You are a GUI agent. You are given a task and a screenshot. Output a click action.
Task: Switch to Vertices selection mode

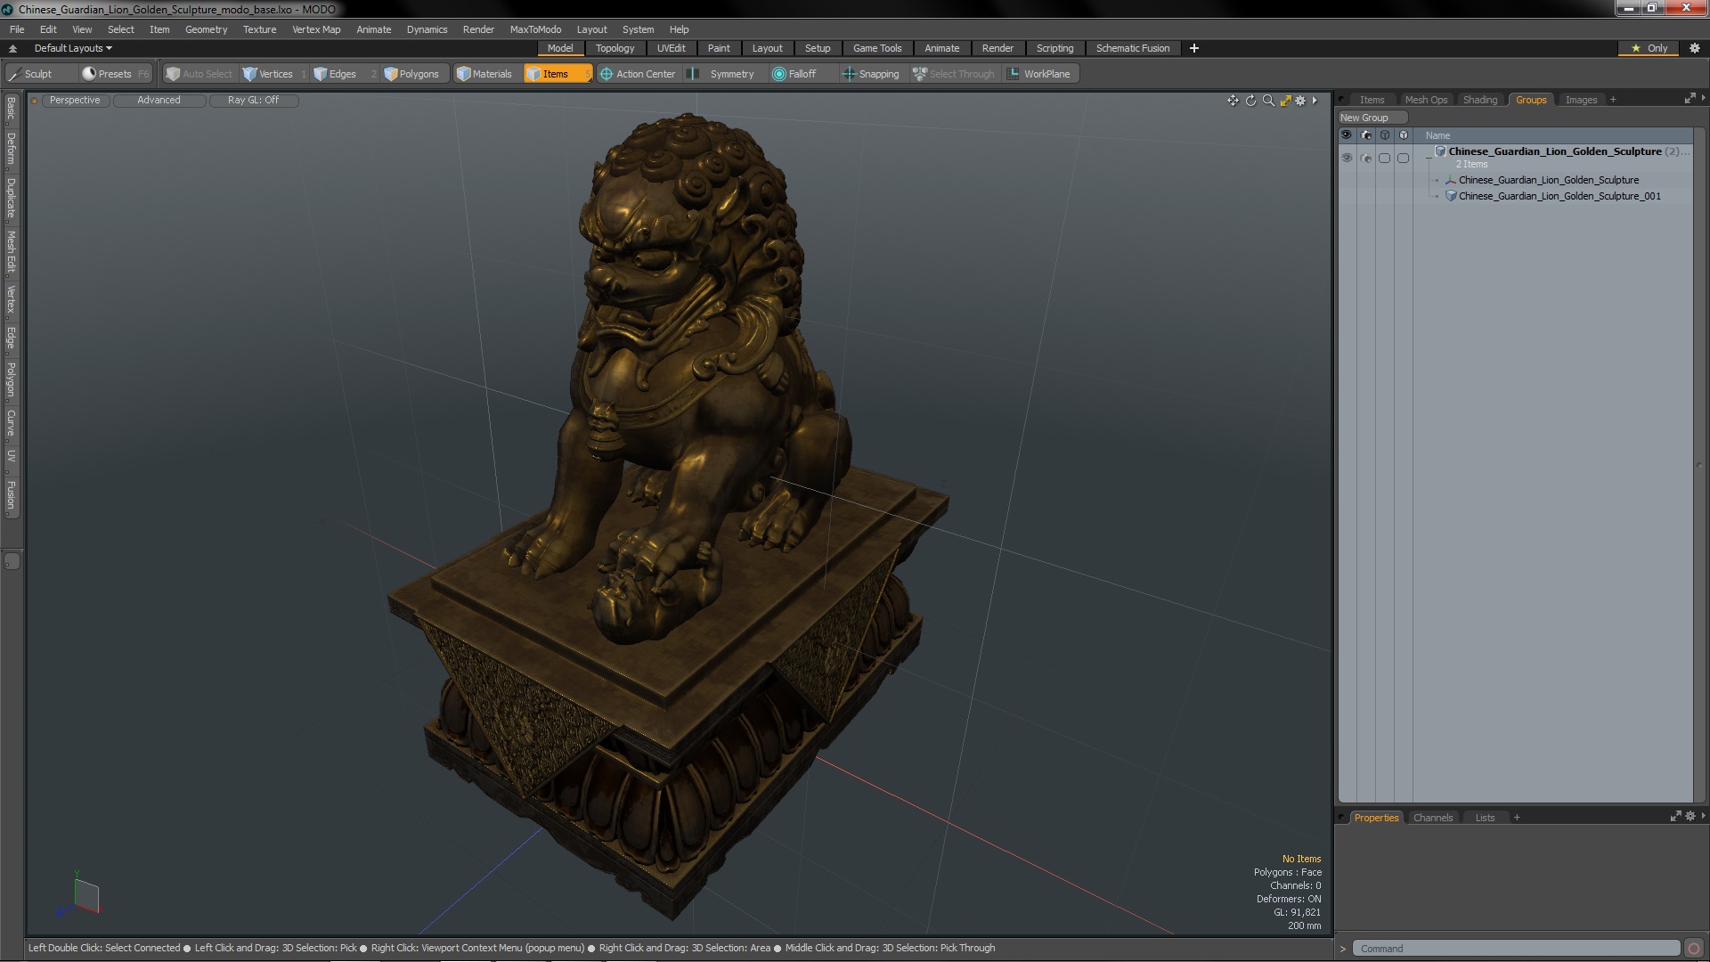click(x=274, y=74)
